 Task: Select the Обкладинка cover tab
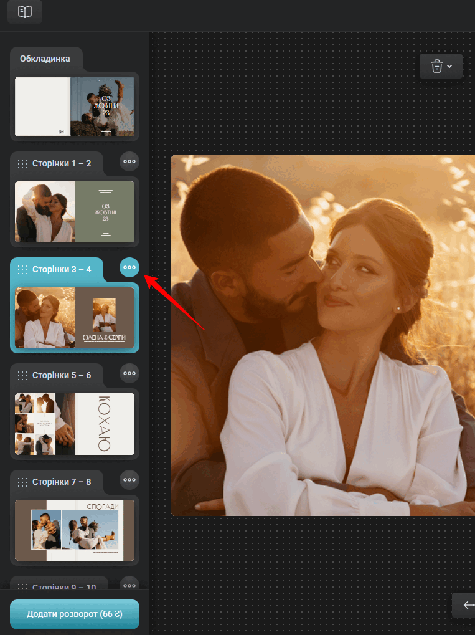[44, 59]
